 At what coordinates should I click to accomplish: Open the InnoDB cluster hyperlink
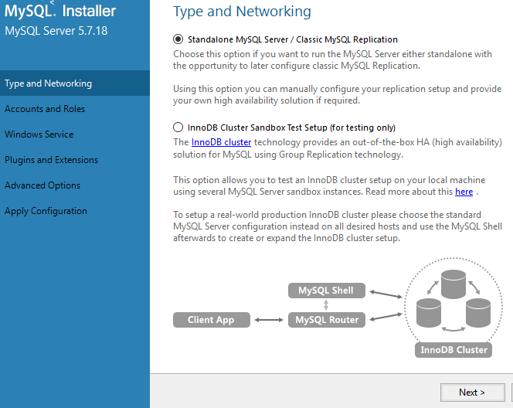tap(221, 142)
